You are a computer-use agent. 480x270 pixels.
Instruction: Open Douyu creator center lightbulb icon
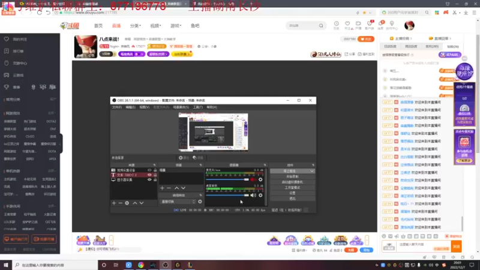point(392,23)
